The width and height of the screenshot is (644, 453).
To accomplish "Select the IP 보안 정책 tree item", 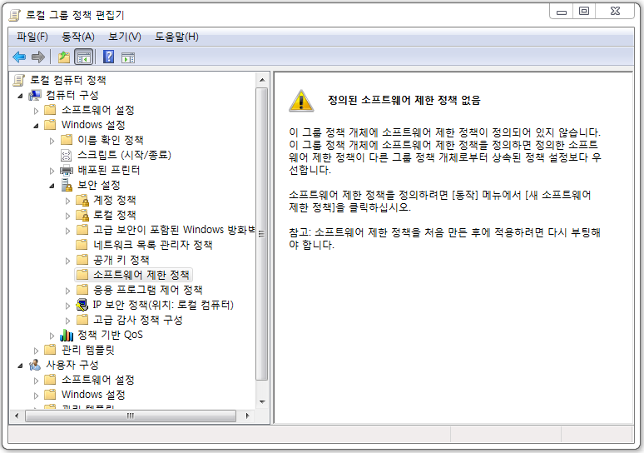I will (163, 305).
